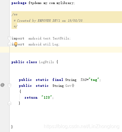Click the opening brace after LogUtils

click(x=57, y=62)
